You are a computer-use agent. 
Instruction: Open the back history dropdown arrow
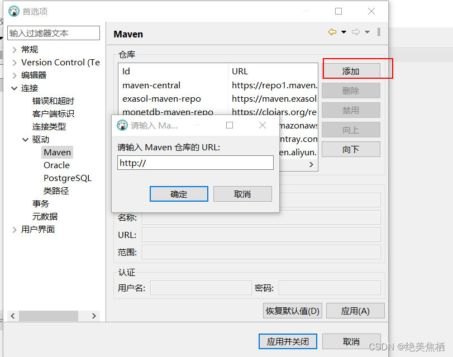[x=344, y=32]
